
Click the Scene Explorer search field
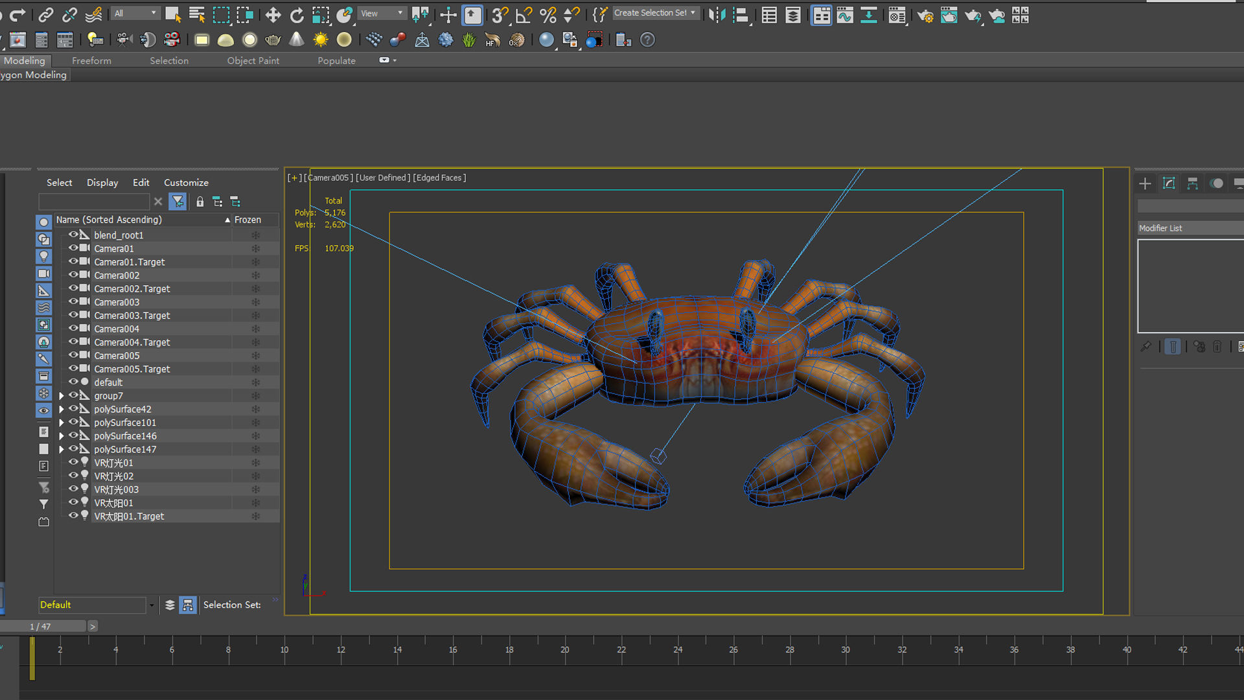coord(94,202)
